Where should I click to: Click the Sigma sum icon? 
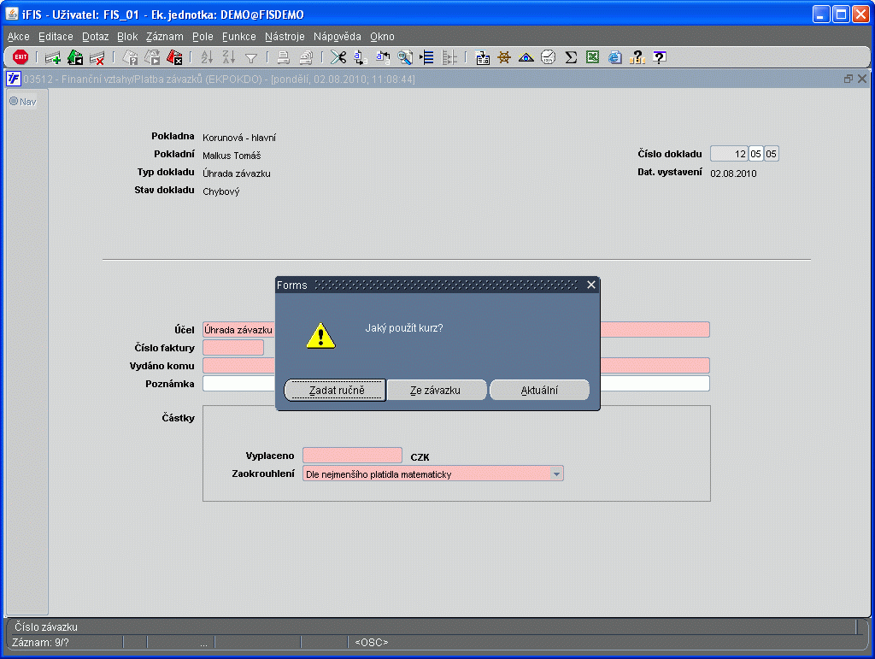(x=571, y=57)
